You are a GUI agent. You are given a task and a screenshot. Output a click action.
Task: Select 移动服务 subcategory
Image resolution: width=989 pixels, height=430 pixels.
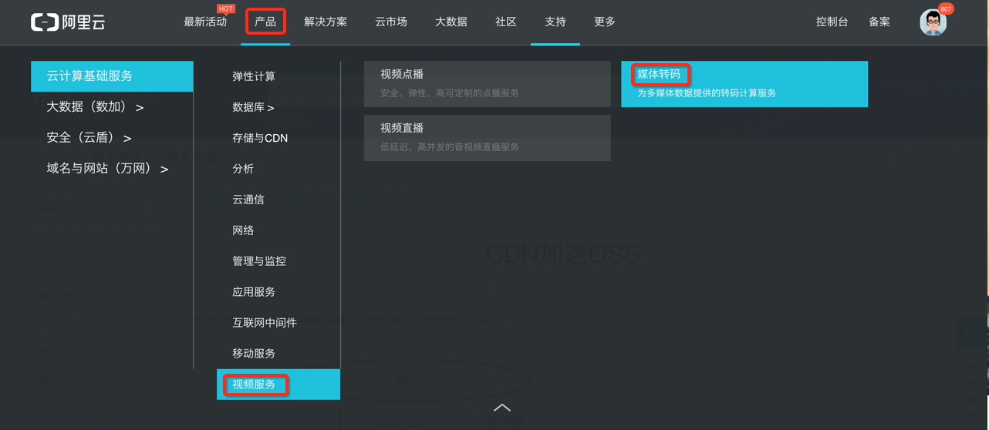[x=254, y=354]
